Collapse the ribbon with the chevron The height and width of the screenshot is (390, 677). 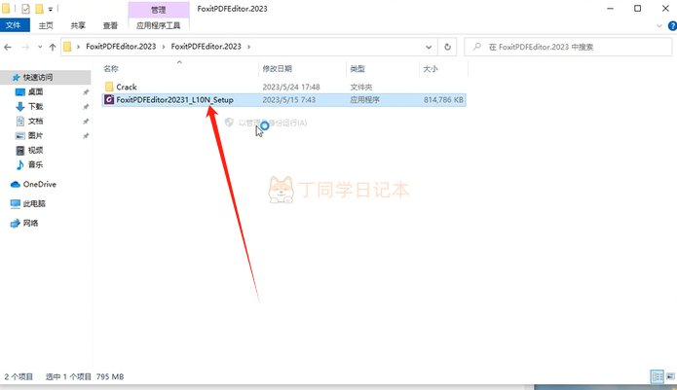[x=659, y=26]
